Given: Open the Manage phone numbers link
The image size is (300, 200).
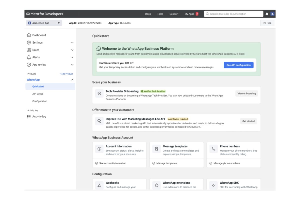Looking at the screenshot, I should (227, 163).
